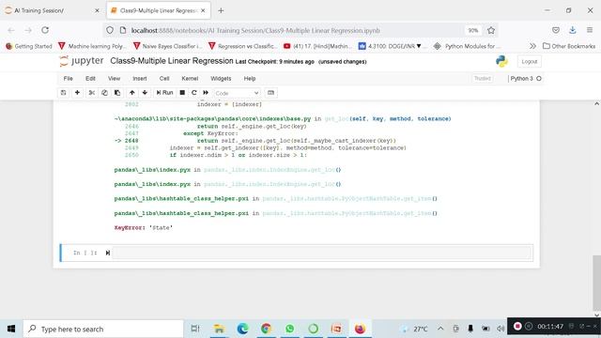Open the cell type Code dropdown

[237, 93]
